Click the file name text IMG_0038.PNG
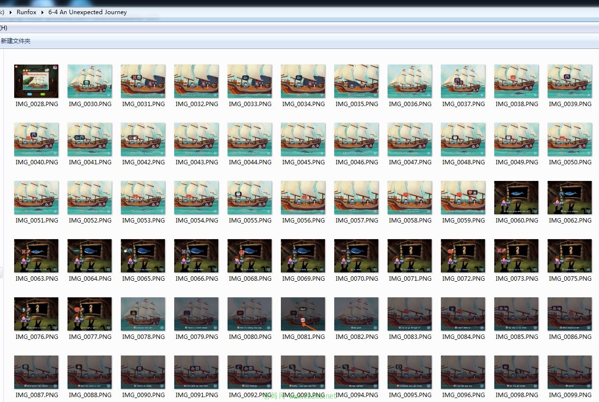This screenshot has height=402, width=599. (x=517, y=104)
